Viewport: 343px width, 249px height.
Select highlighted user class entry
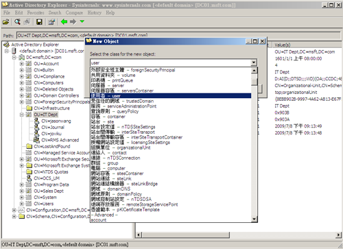coord(171,96)
